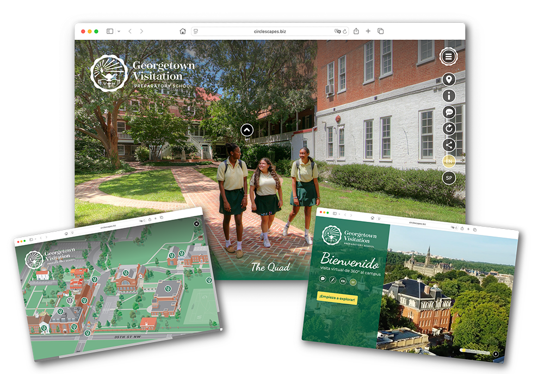Click the up-chevron hotspot in the quad
The width and height of the screenshot is (544, 374).
pyautogui.click(x=247, y=130)
